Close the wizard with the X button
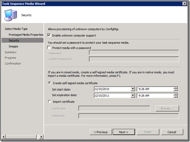The height and width of the screenshot is (142, 190). pyautogui.click(x=184, y=4)
